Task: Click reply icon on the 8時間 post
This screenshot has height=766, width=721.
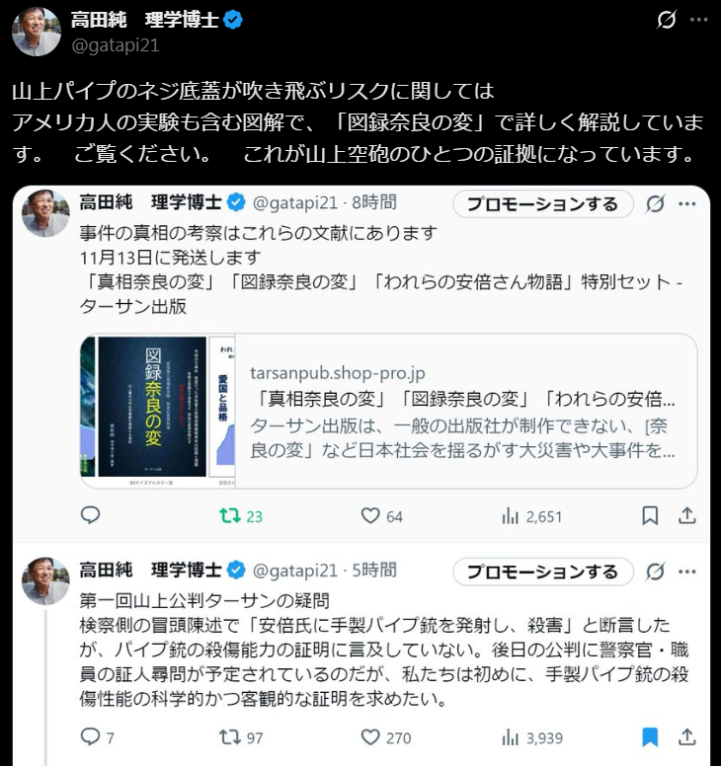Action: pos(90,515)
